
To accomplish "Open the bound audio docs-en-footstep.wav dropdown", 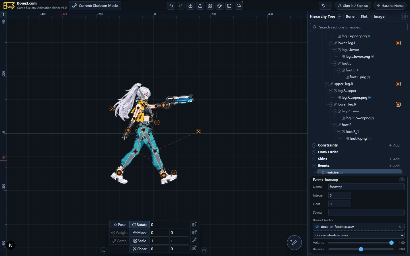I will (359, 235).
